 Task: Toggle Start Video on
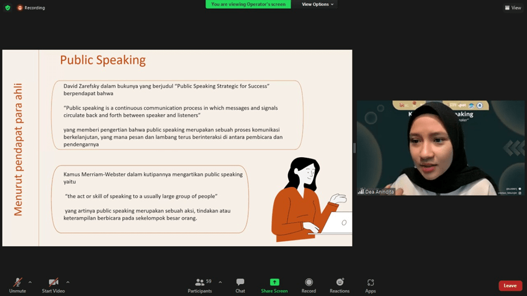tap(53, 285)
